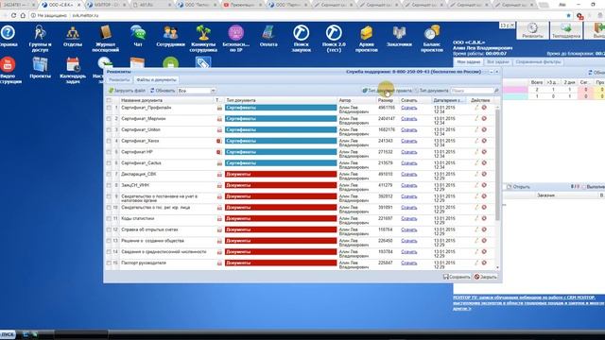Click the Тип документа toolbar button
605x340 pixels.
pos(431,91)
